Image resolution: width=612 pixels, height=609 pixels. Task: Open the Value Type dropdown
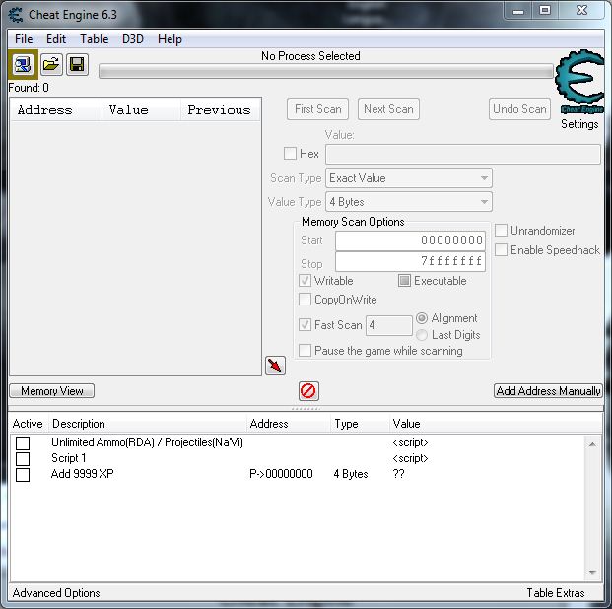(409, 202)
